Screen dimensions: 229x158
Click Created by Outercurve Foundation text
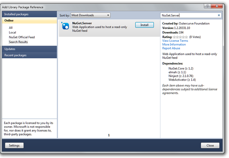click(186, 23)
